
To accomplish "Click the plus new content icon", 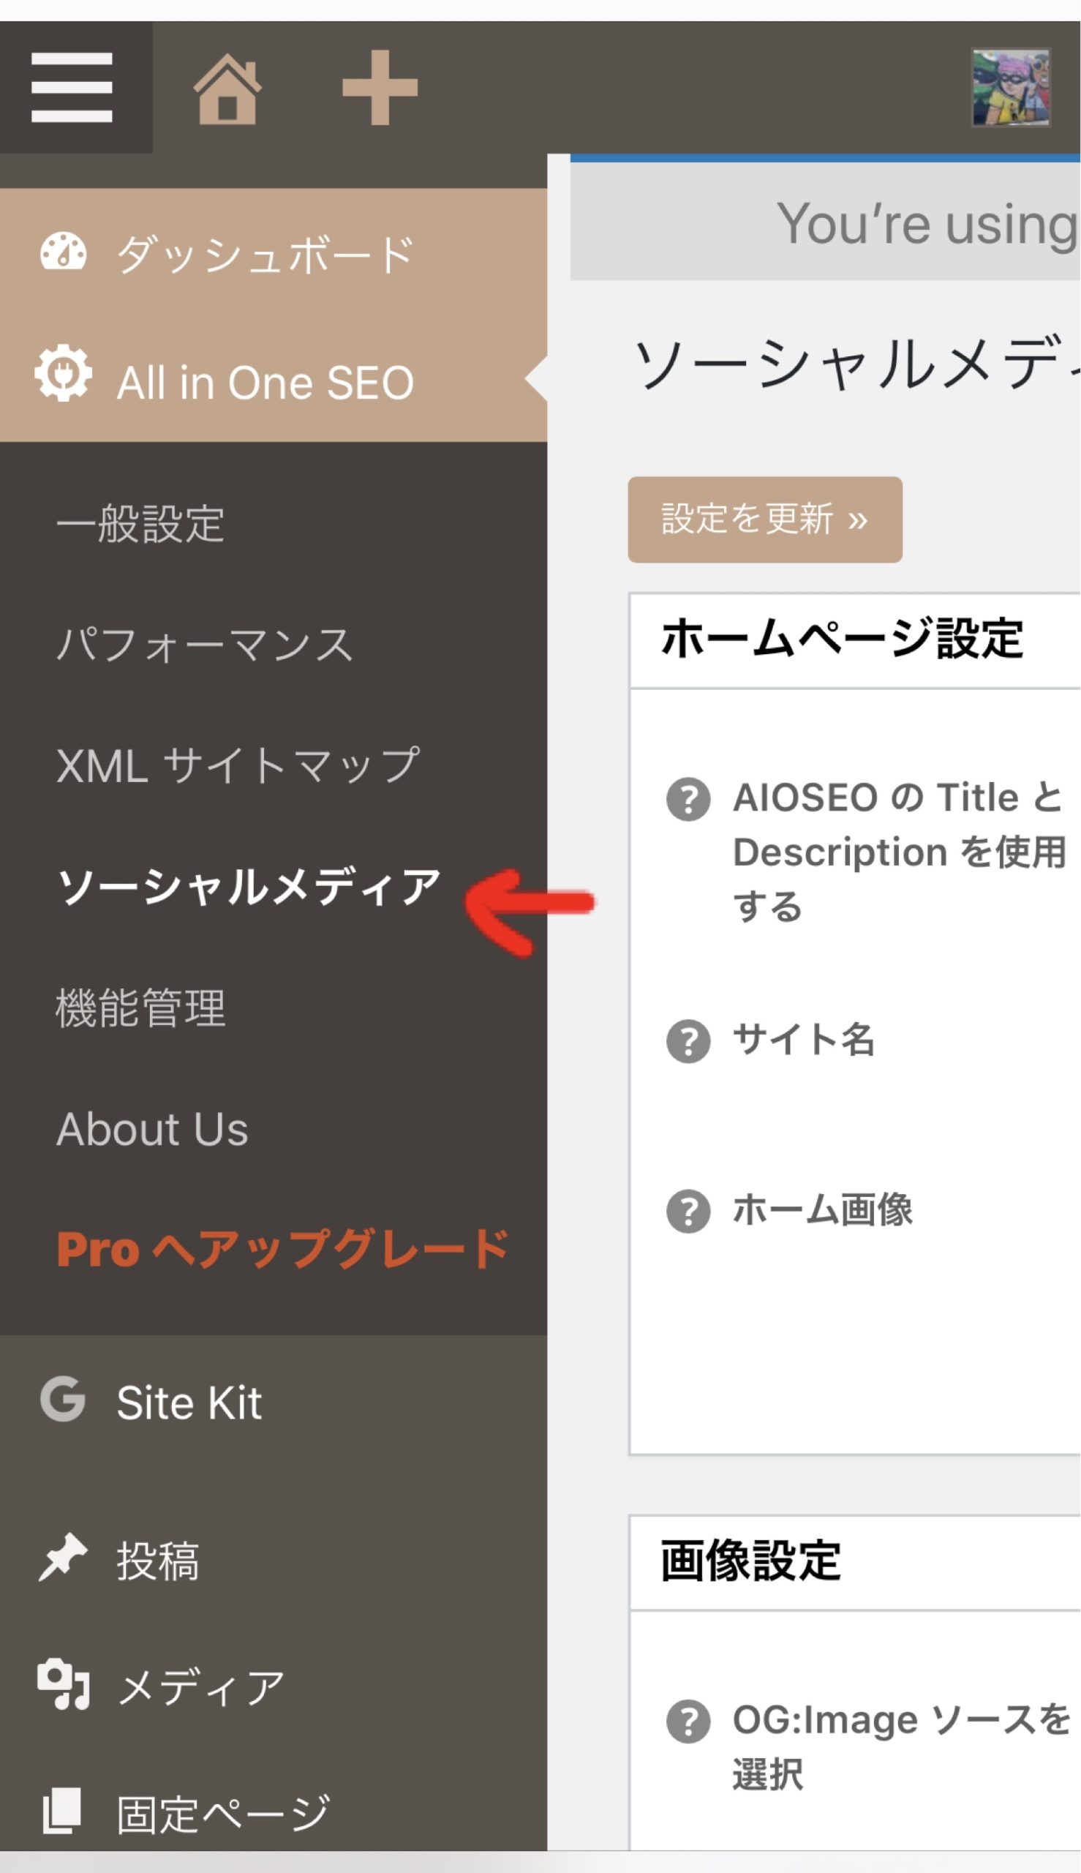I will [x=380, y=88].
